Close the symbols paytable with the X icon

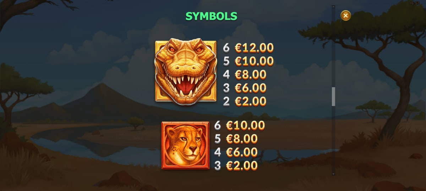point(345,15)
